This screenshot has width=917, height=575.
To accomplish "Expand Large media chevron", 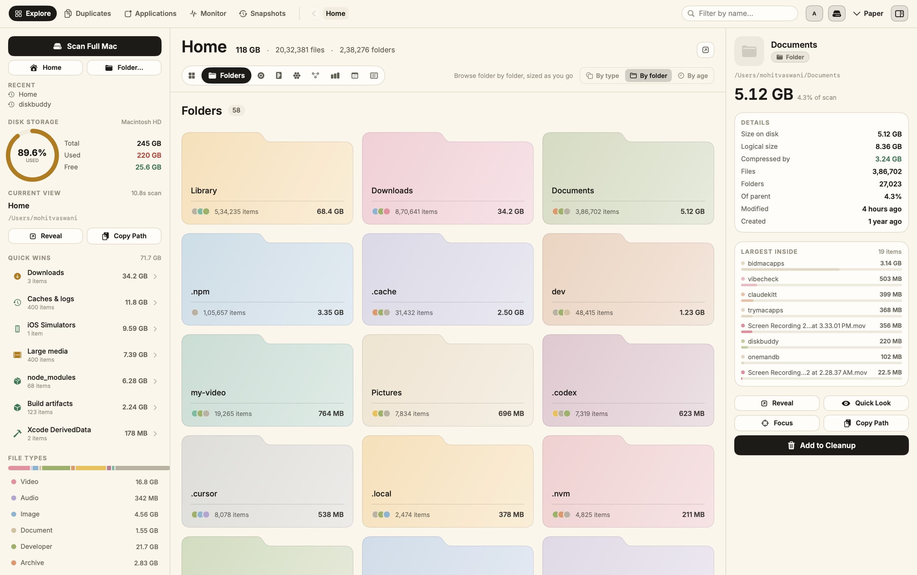I will pyautogui.click(x=155, y=355).
